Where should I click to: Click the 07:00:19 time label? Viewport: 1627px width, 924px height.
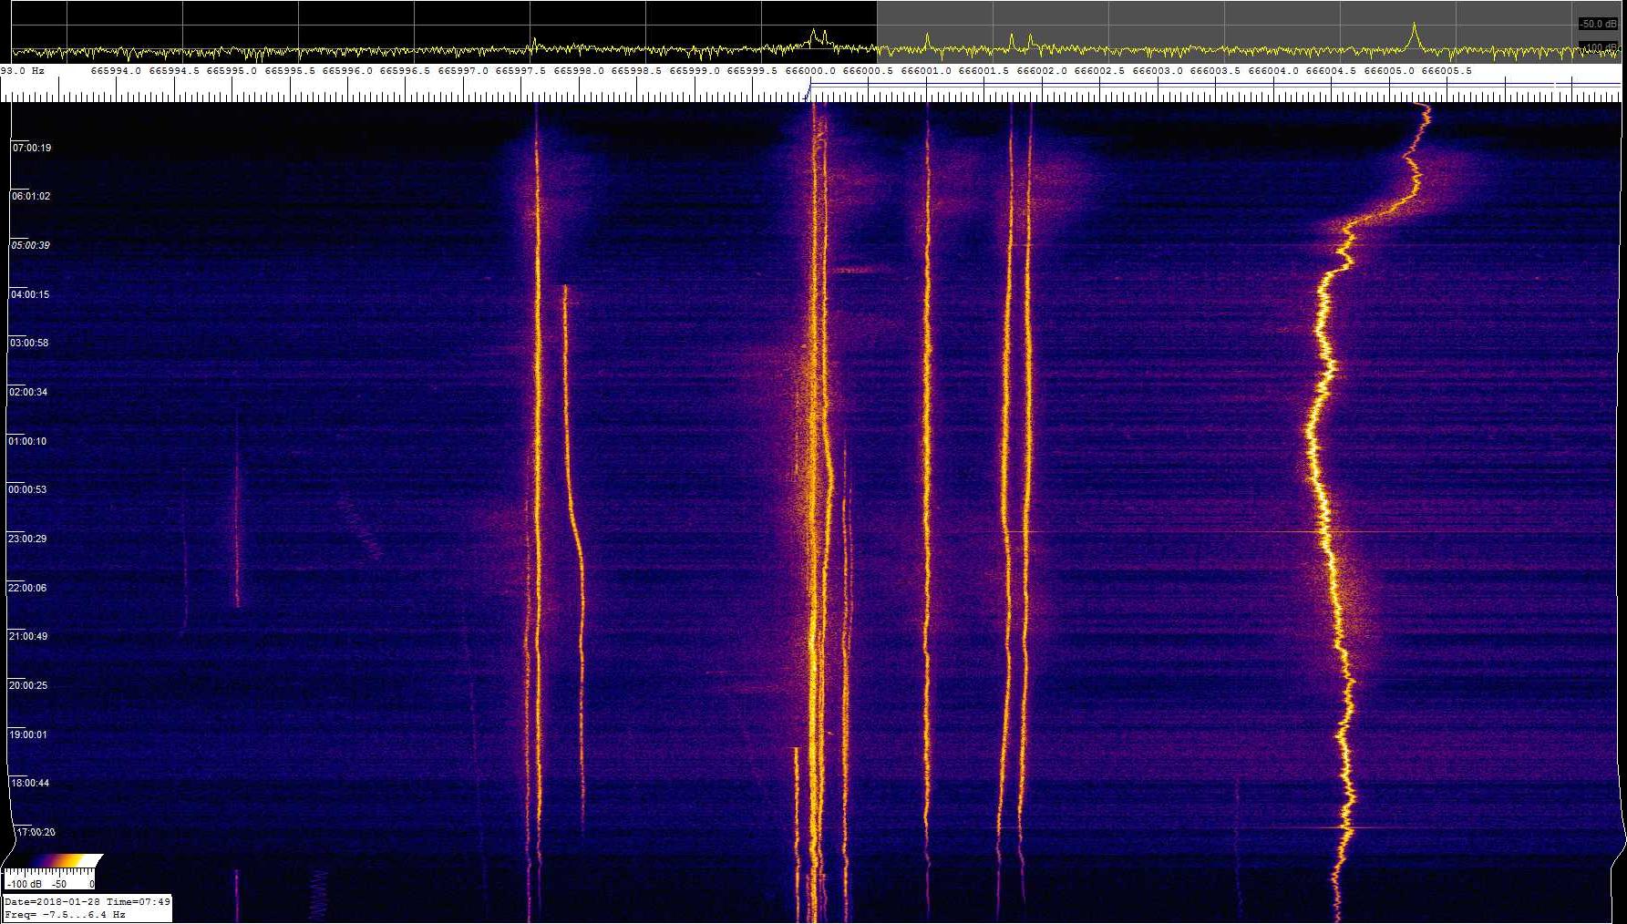tap(32, 148)
